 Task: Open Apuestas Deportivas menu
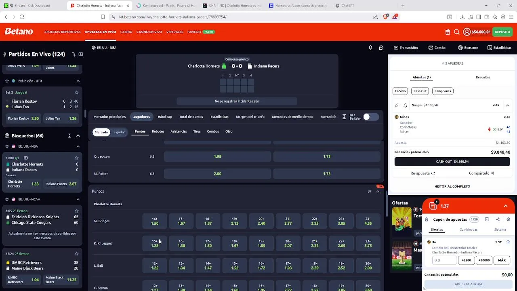point(63,32)
